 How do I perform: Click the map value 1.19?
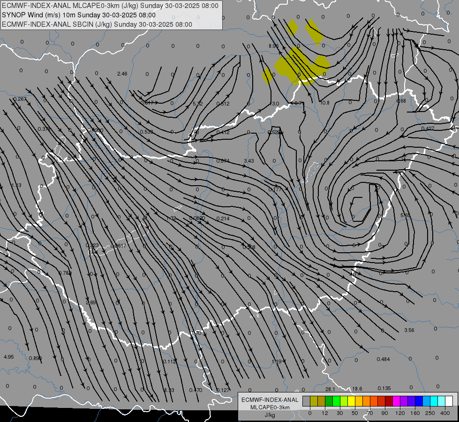276,362
